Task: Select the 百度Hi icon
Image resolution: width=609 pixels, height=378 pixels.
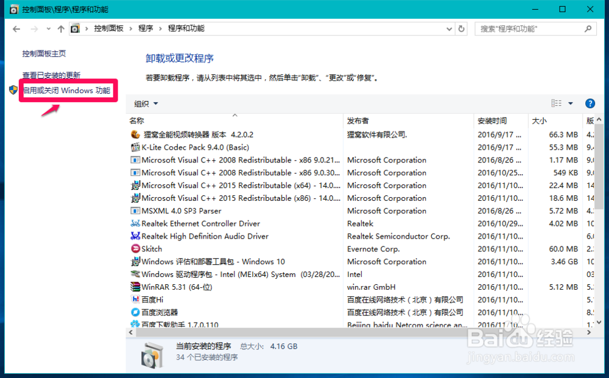Action: coord(135,299)
